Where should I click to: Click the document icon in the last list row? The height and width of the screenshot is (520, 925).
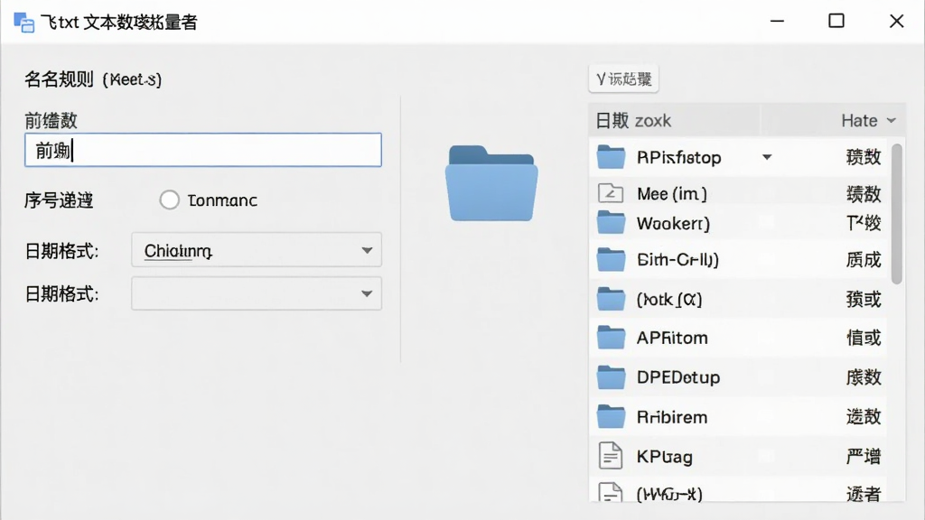click(611, 492)
